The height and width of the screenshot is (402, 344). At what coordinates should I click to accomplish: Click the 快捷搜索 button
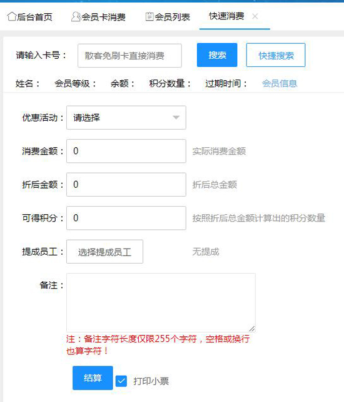[276, 55]
